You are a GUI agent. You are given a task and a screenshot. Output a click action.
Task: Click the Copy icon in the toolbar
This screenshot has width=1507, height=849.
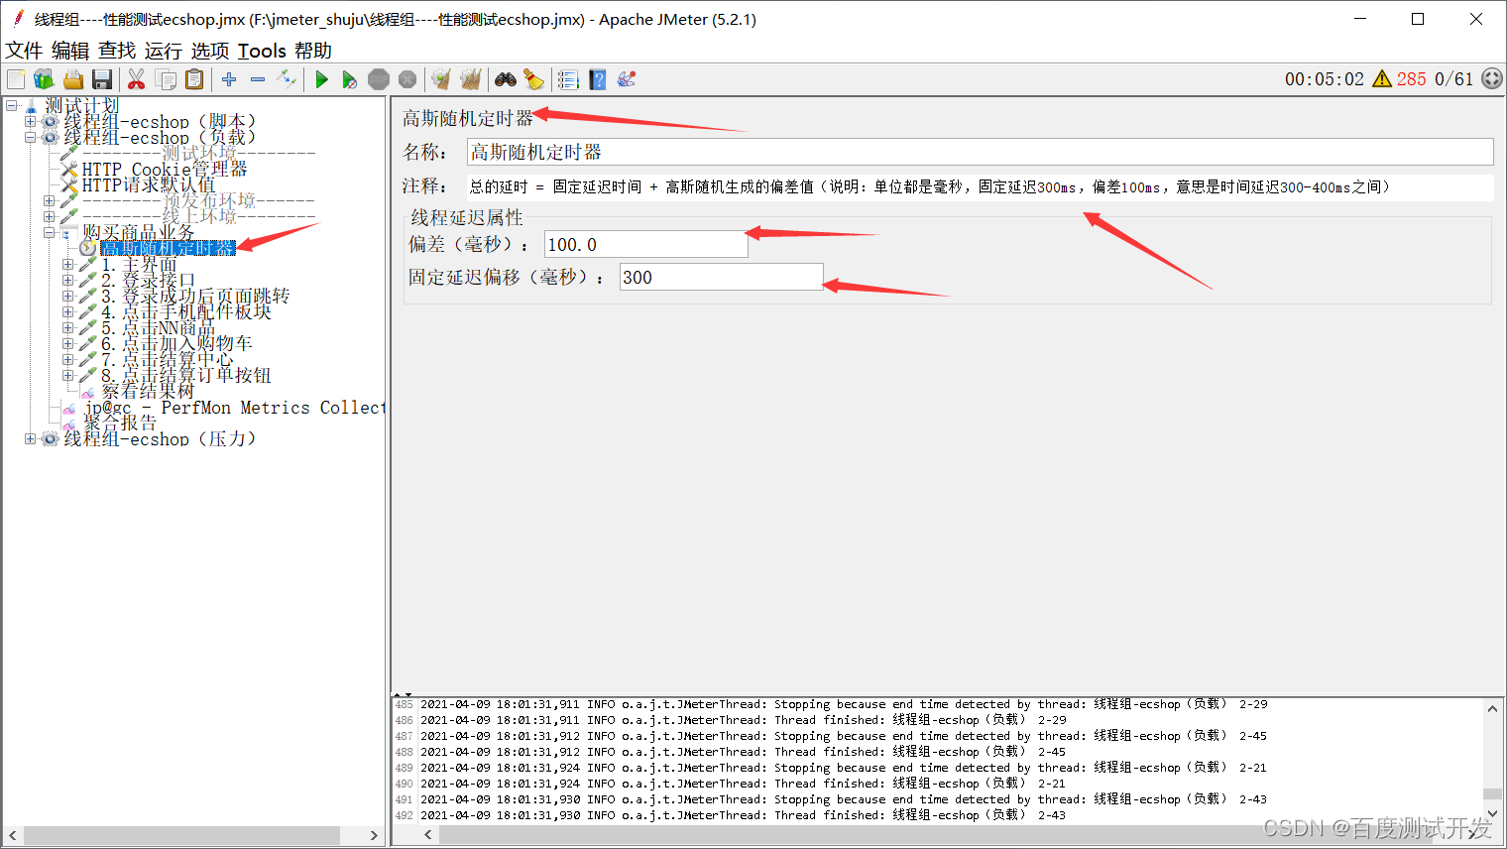coord(166,79)
